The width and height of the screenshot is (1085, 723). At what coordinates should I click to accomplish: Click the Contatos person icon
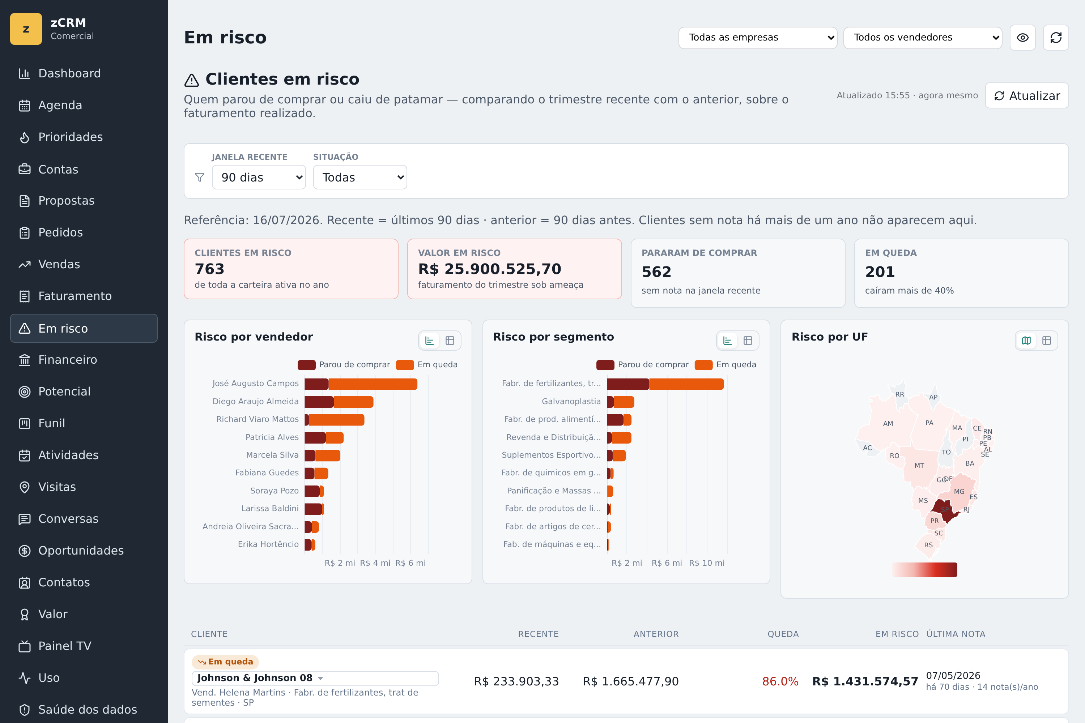pos(25,582)
